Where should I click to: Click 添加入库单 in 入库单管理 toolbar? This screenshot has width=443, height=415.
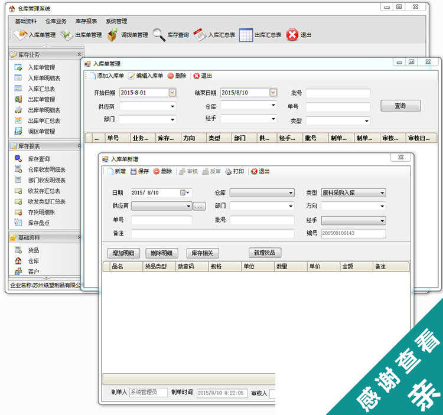point(107,76)
